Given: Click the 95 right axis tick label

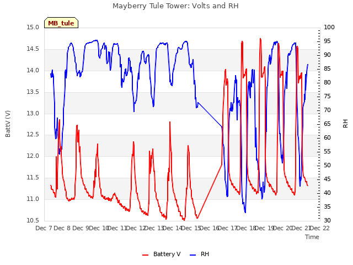Looking at the screenshot, I should (x=327, y=41).
